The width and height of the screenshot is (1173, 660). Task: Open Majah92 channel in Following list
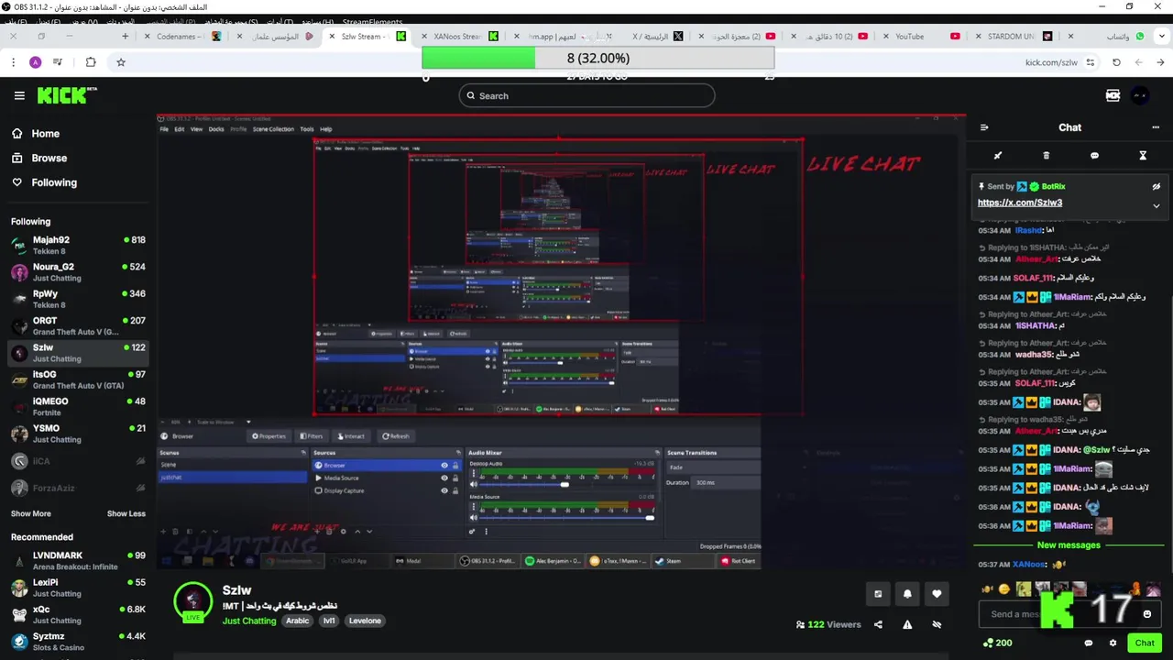[x=78, y=245]
